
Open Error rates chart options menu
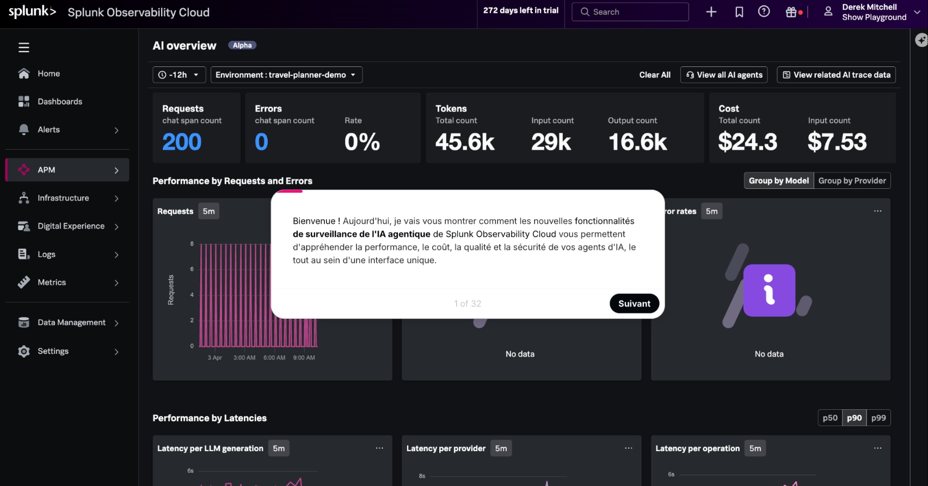[x=878, y=211]
